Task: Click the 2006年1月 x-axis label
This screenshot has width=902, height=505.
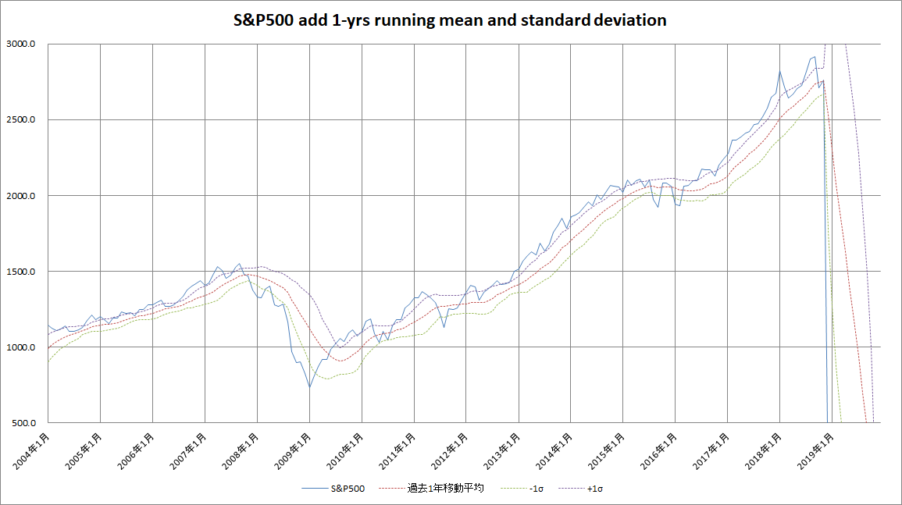Action: (137, 451)
